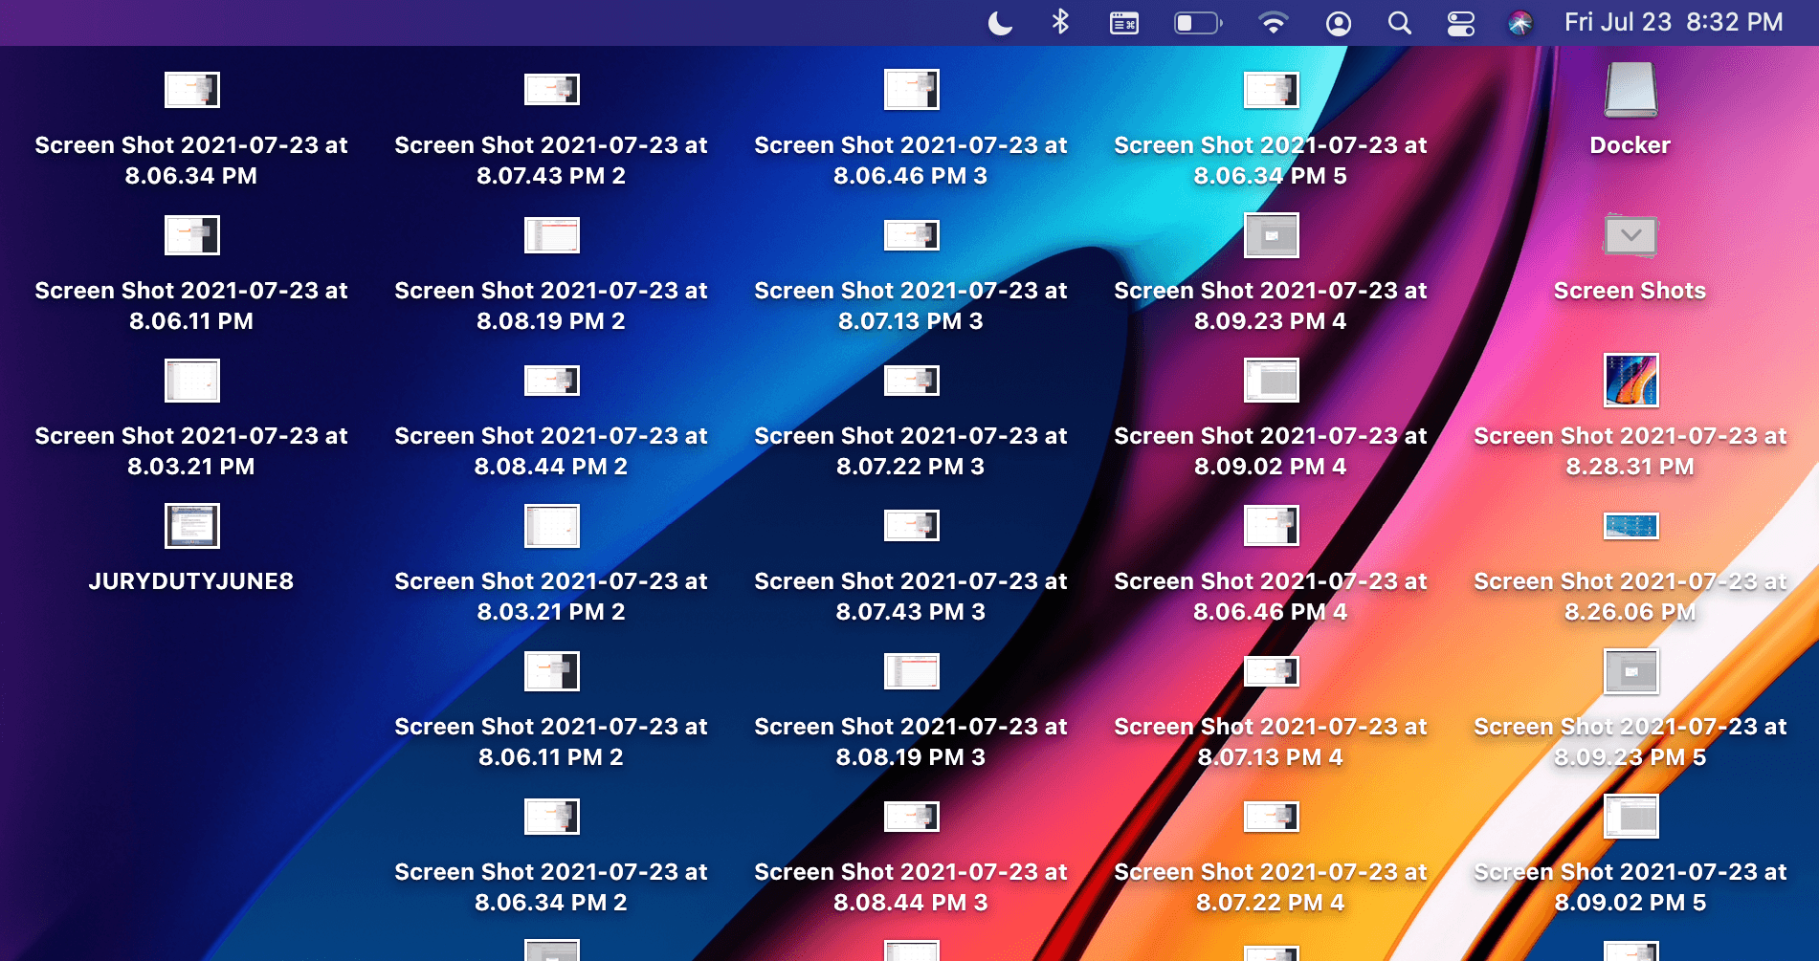Launch Siri from the menu bar
This screenshot has width=1819, height=961.
[x=1520, y=23]
